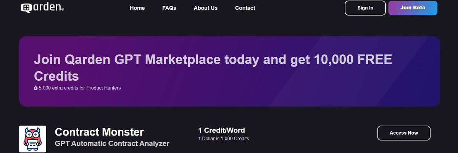Click the 1 Credit/Word pricing label
Viewport: 458px width, 153px height.
click(x=221, y=131)
